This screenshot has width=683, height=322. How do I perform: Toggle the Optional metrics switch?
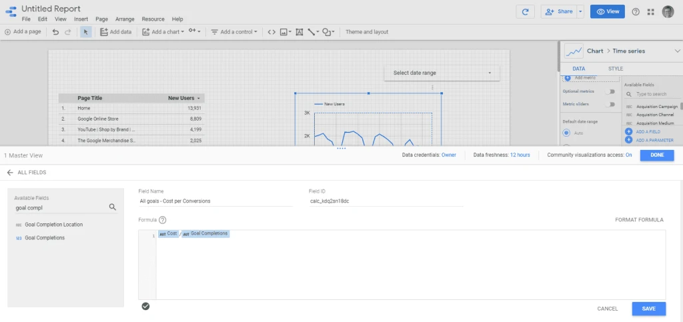tap(609, 91)
